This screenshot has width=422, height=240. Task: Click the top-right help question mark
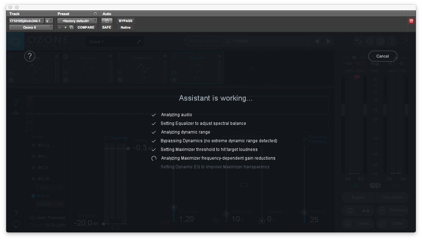(392, 41)
